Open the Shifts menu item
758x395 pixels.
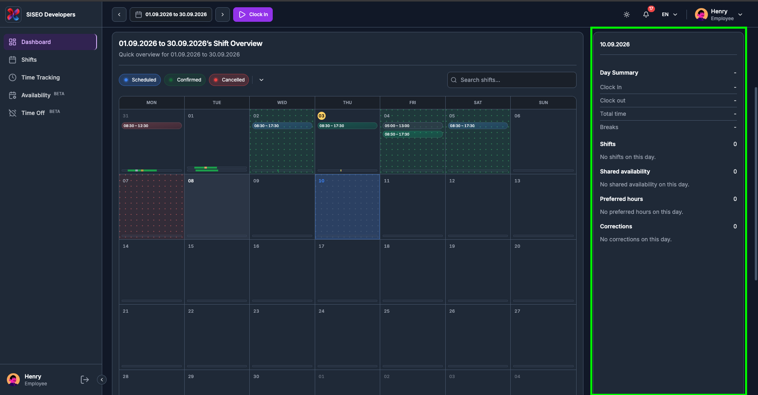(51, 60)
